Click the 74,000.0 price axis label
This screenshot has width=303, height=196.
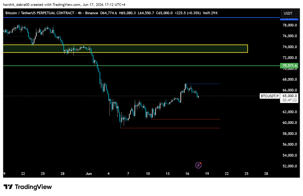tap(289, 47)
